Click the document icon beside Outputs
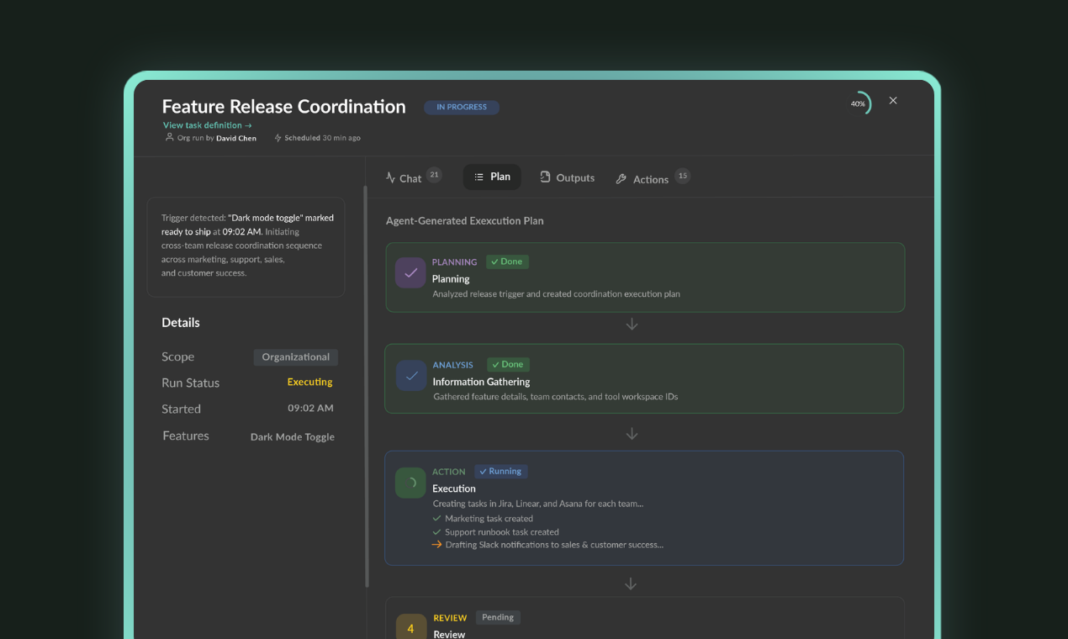This screenshot has height=639, width=1068. 546,177
